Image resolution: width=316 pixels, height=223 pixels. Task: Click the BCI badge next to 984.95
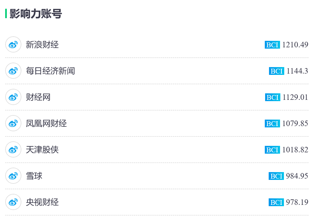276,176
